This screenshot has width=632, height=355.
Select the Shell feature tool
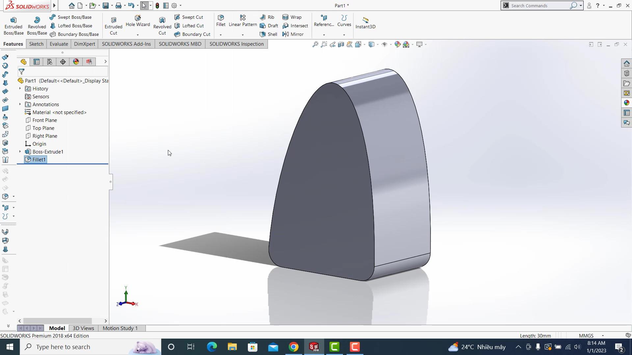pyautogui.click(x=269, y=34)
